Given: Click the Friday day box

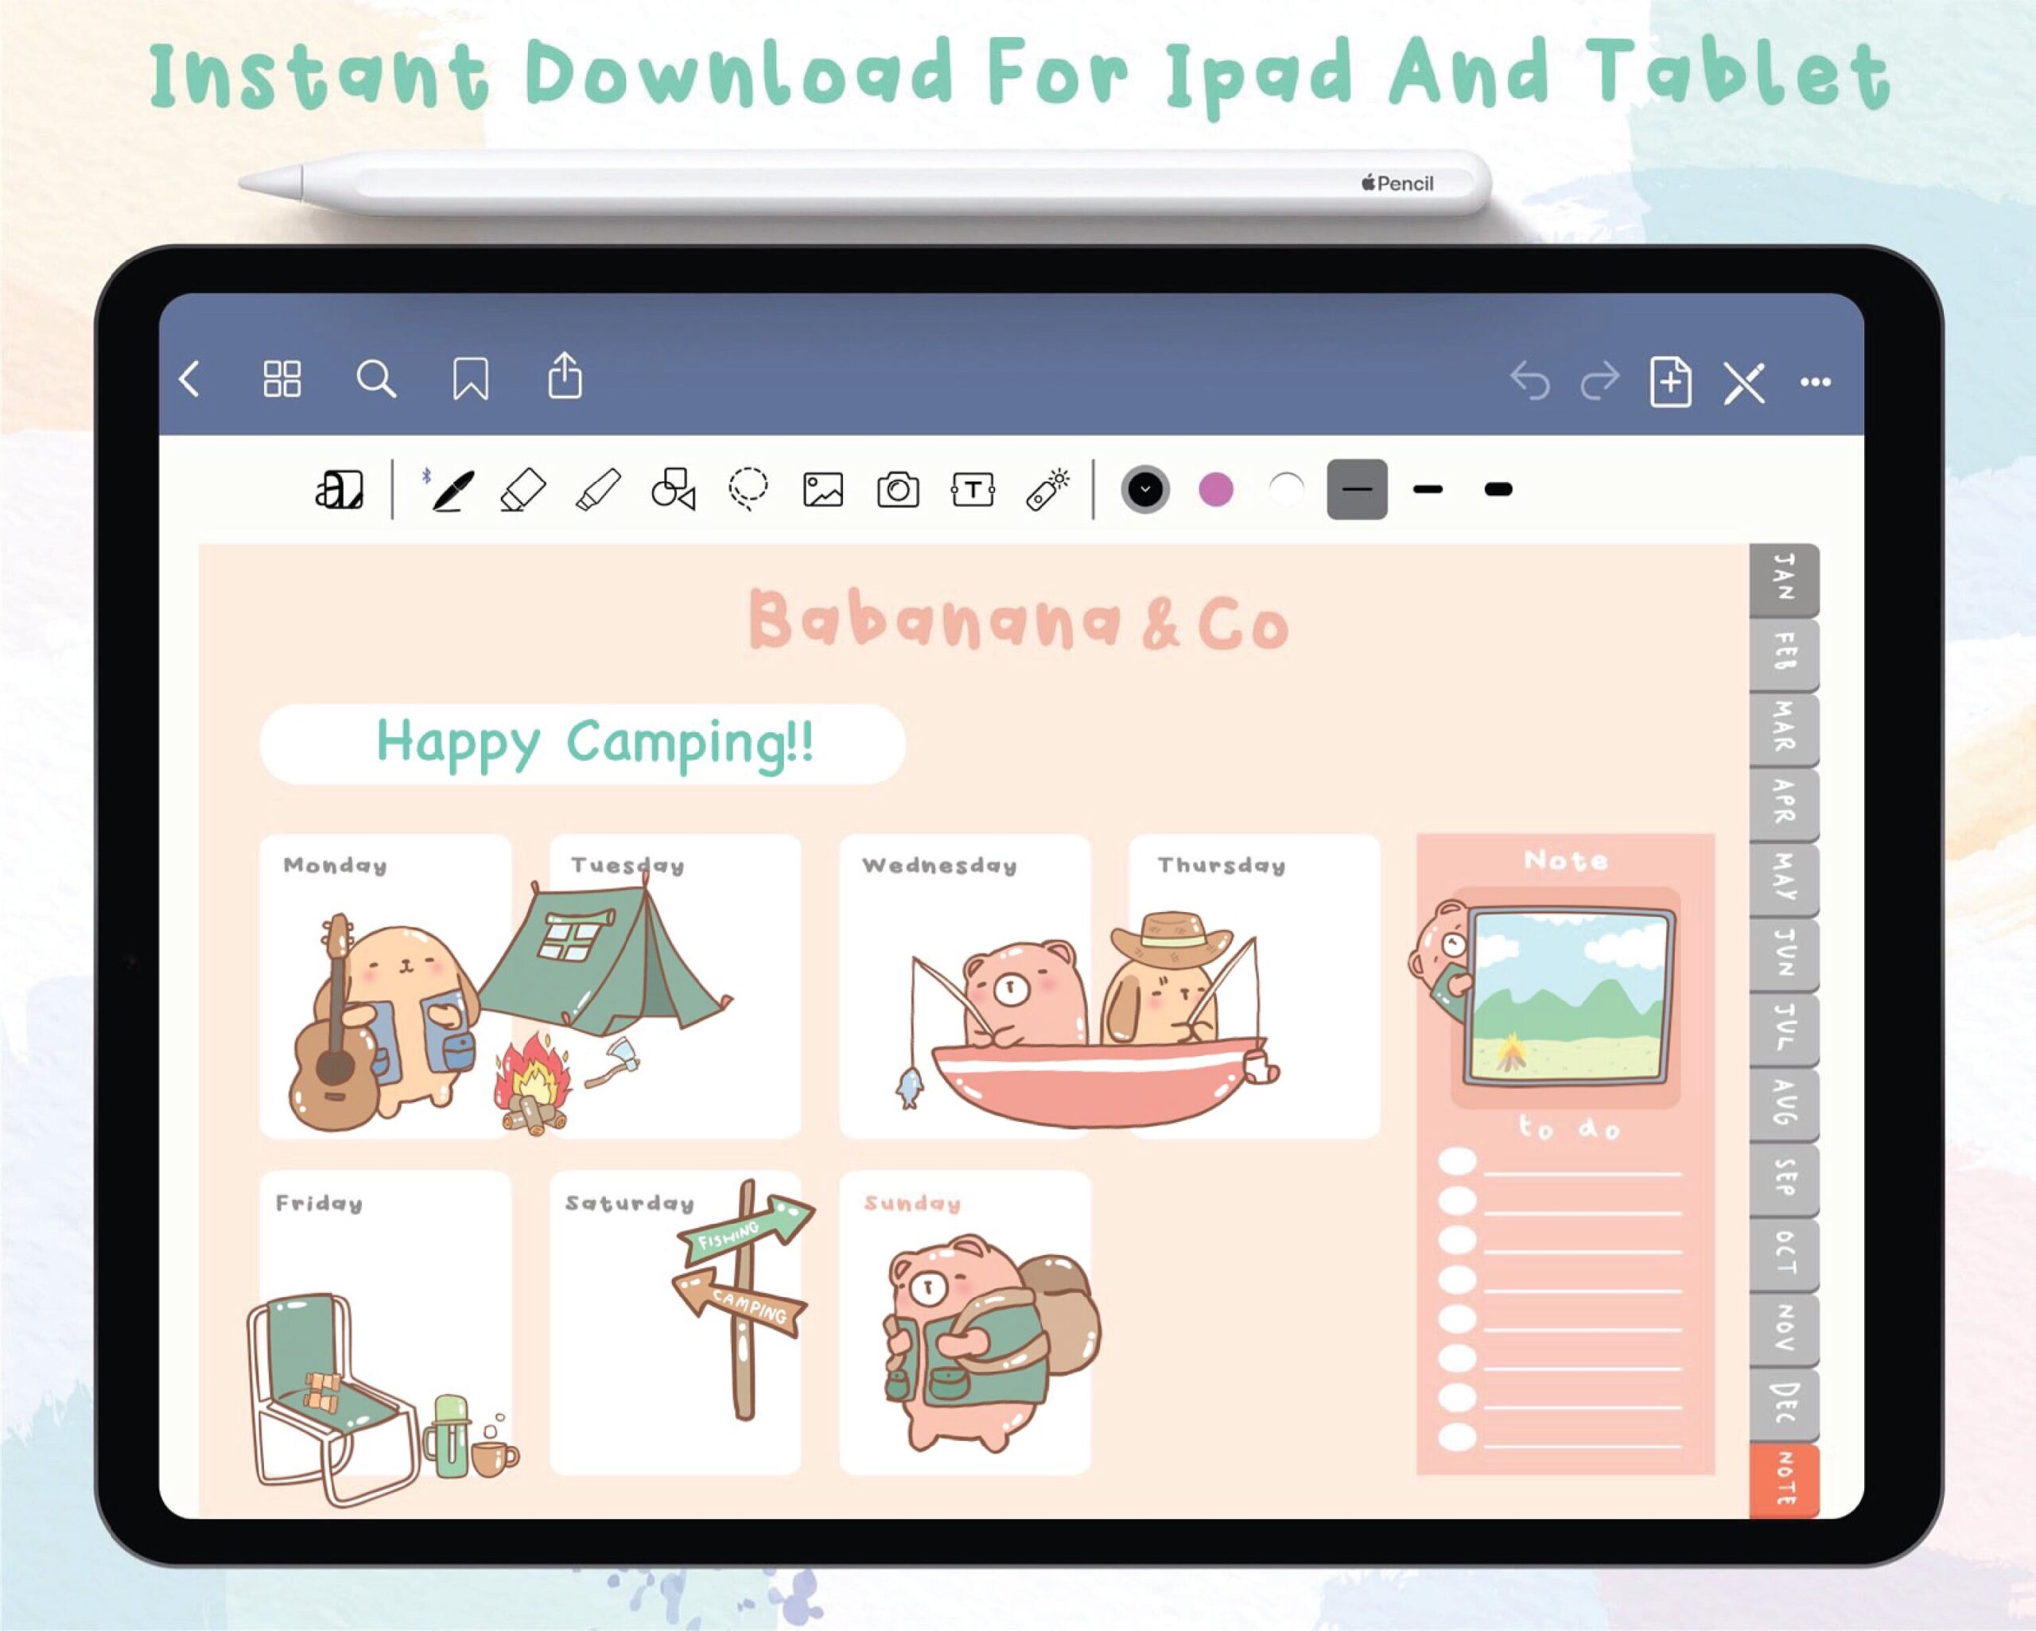Looking at the screenshot, I should (x=385, y=1322).
